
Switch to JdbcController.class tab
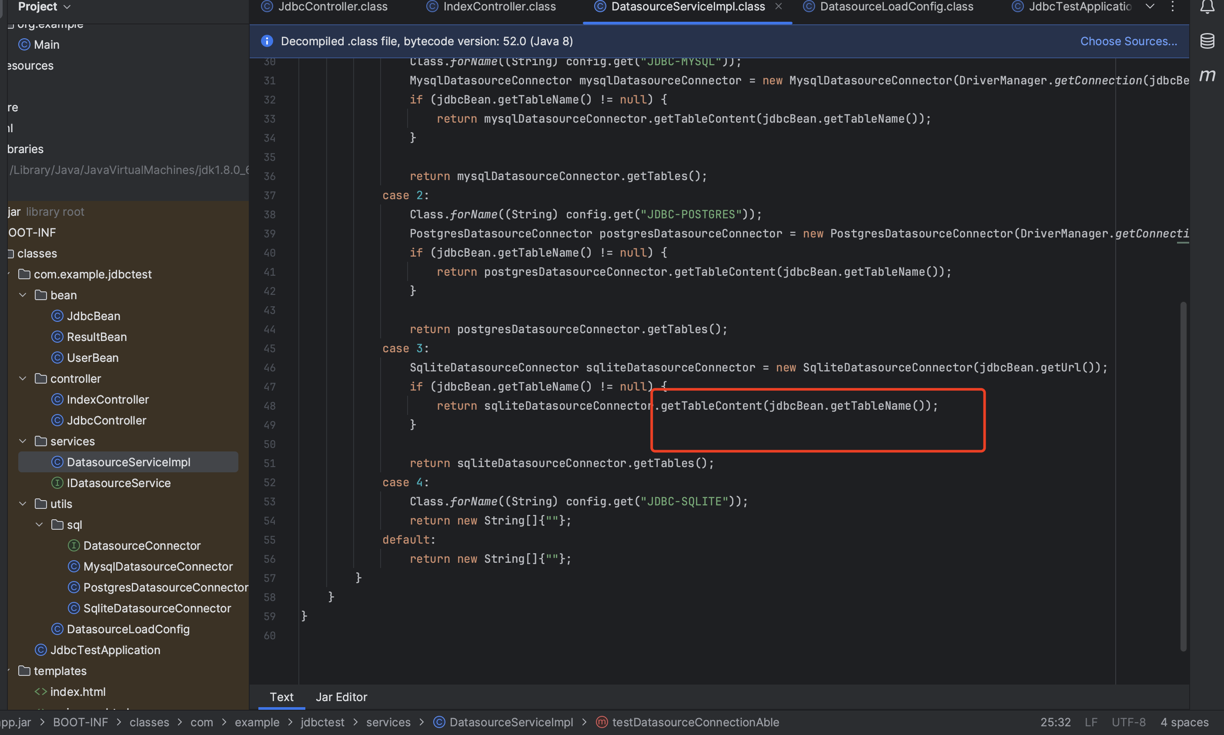324,7
